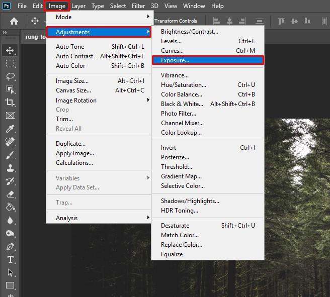Screen dimensions: 330x297
Task: Choose Exposure... from Adjustments
Action: [x=208, y=60]
